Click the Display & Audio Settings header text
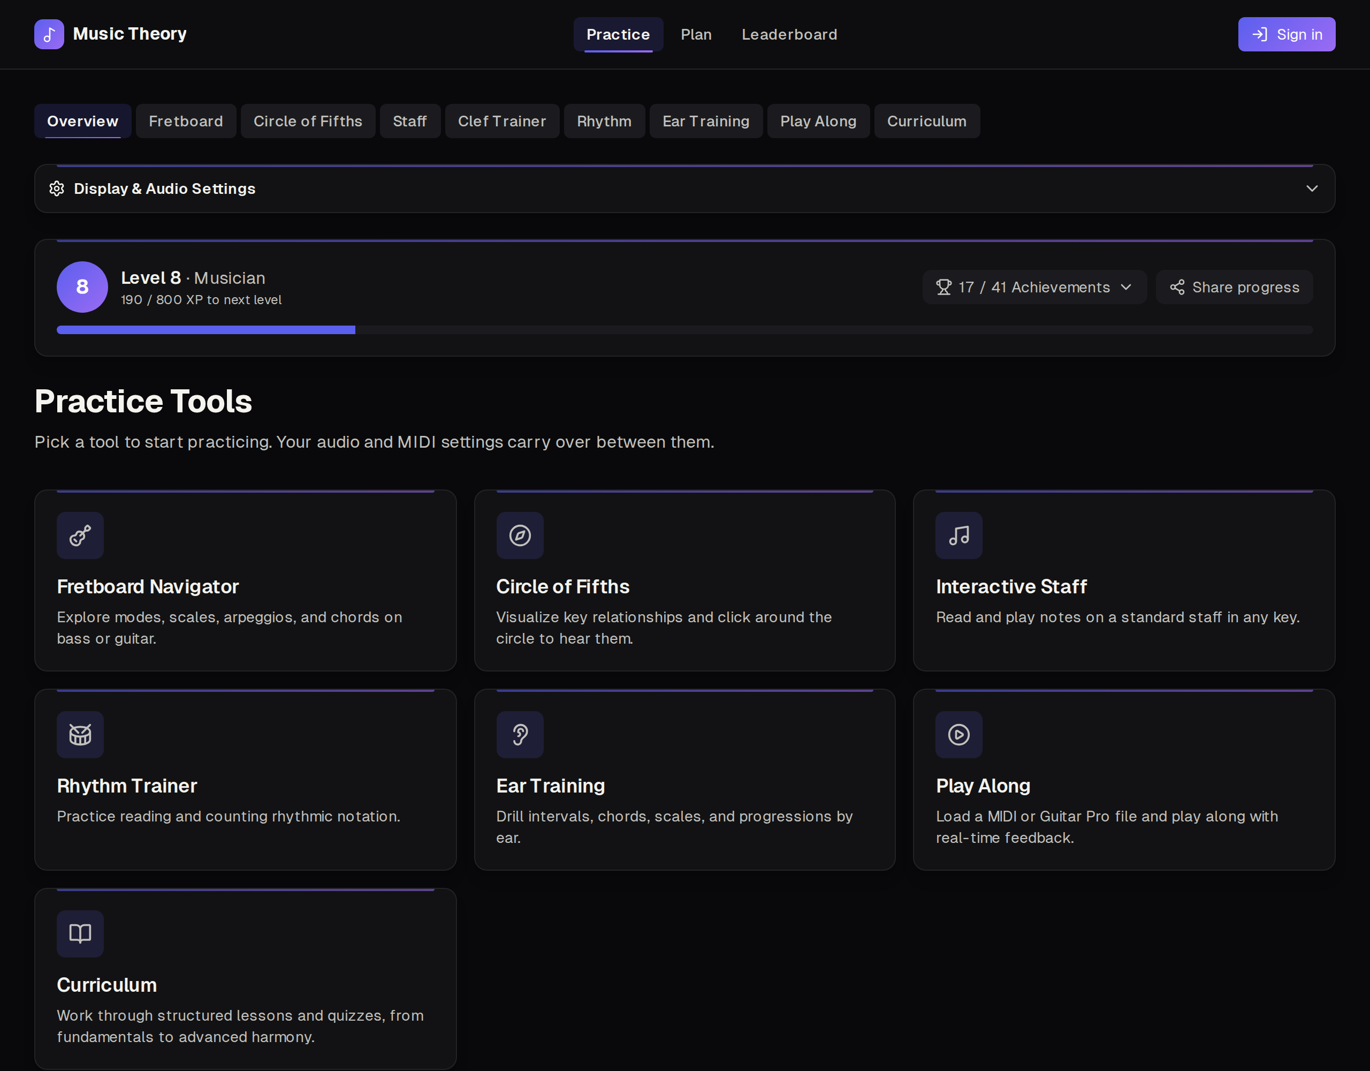Screen dimensions: 1370x1071 coord(164,188)
